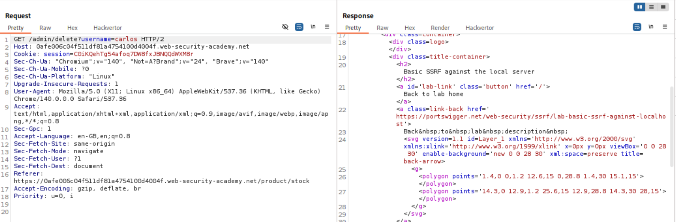
Task: Click the GET /admin/delete request line
Action: [89, 39]
